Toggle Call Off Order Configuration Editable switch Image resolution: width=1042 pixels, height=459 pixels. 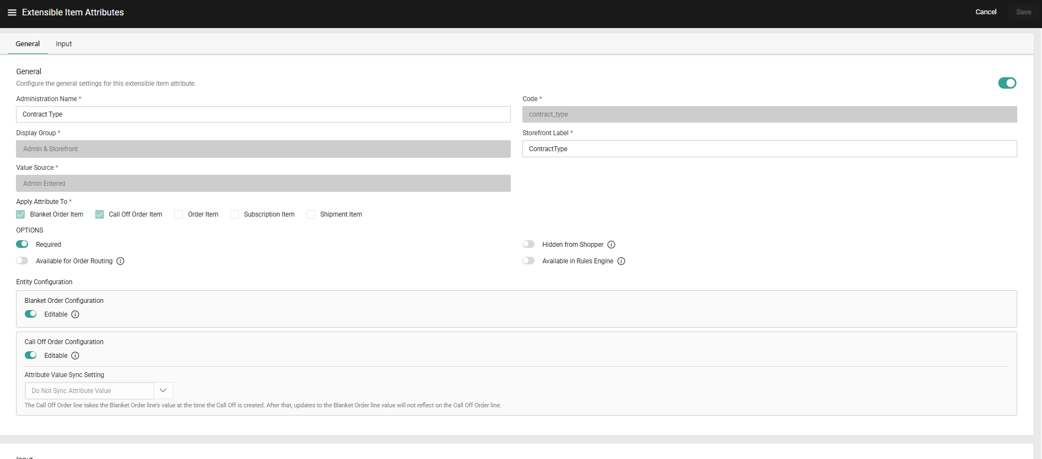31,355
